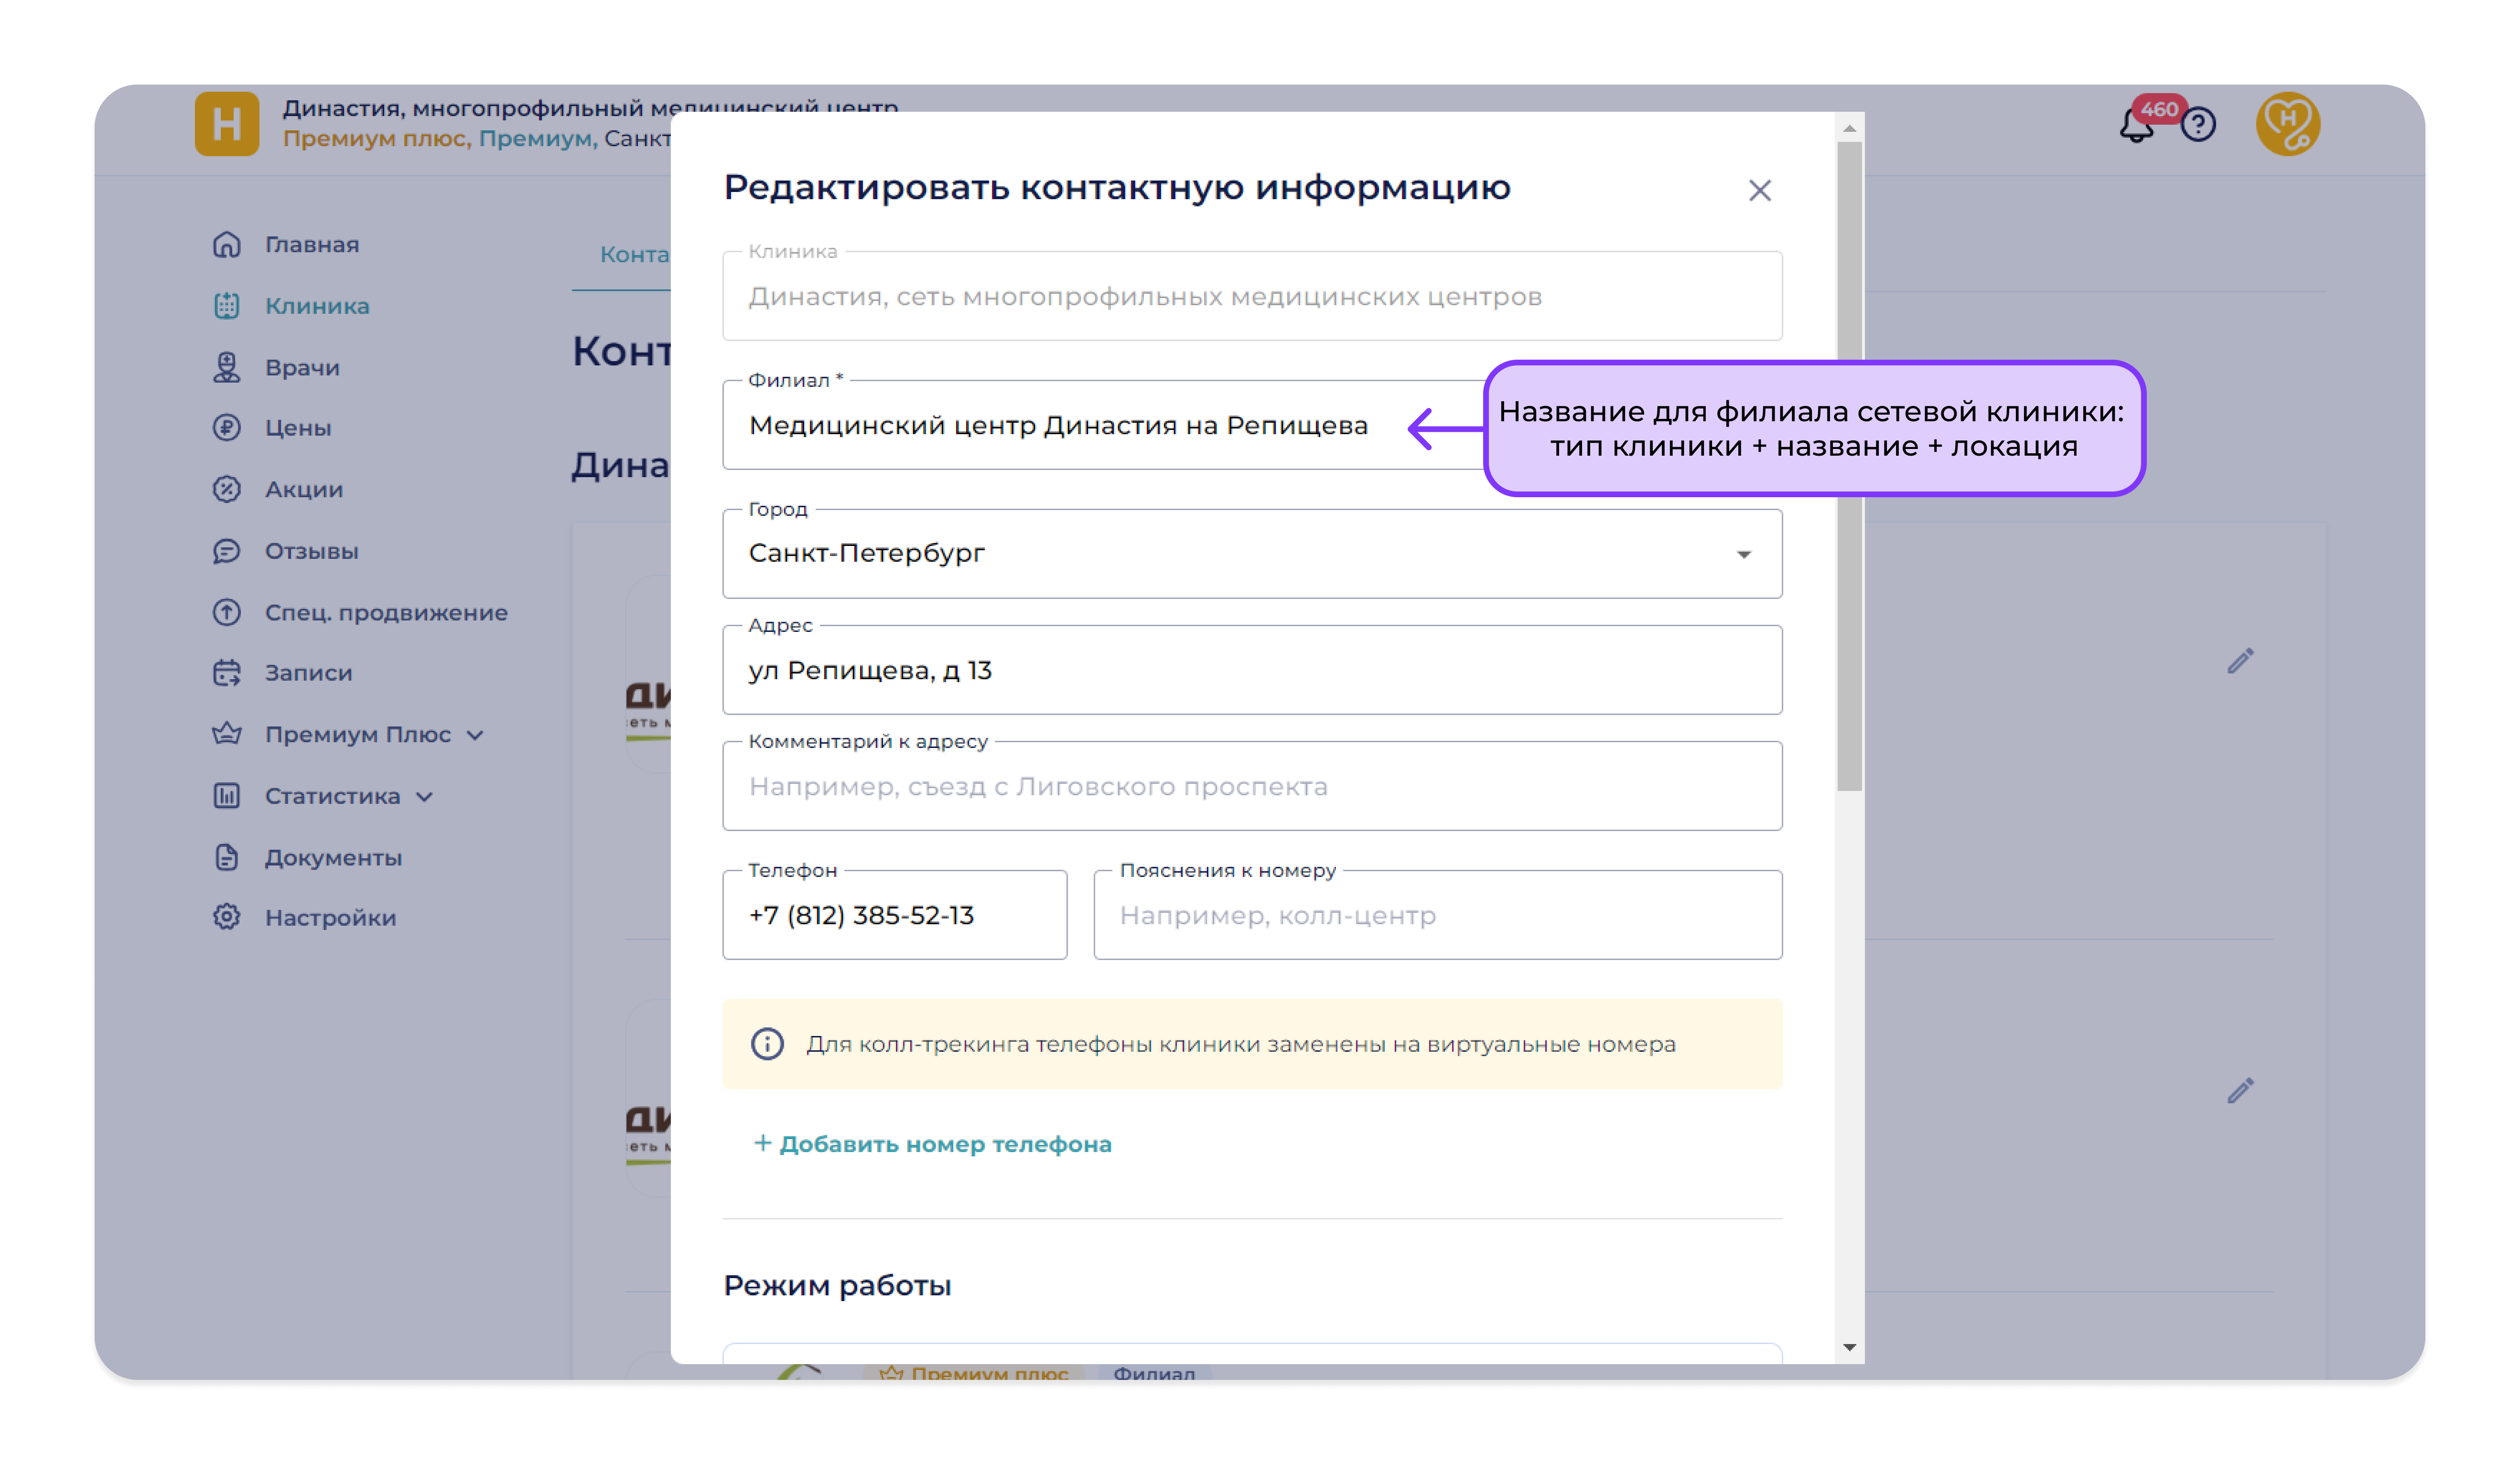Click the notifications bell icon

2136,128
